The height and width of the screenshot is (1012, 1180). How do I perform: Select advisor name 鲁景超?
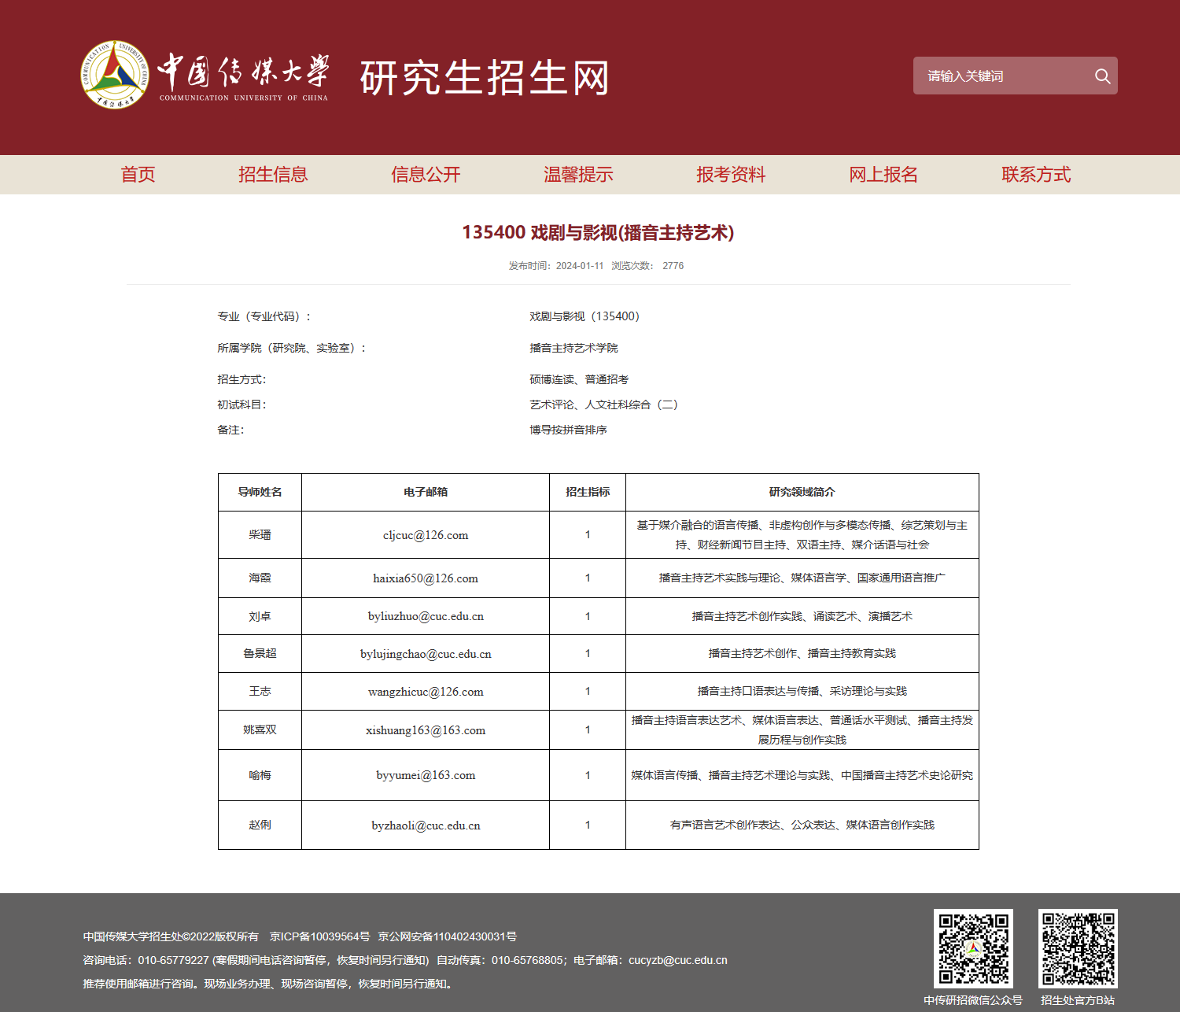pos(260,653)
